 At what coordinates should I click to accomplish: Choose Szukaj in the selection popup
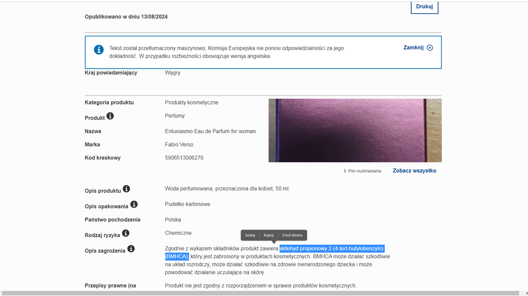(250, 235)
